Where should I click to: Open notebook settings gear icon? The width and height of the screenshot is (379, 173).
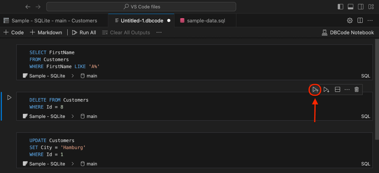coord(350,21)
